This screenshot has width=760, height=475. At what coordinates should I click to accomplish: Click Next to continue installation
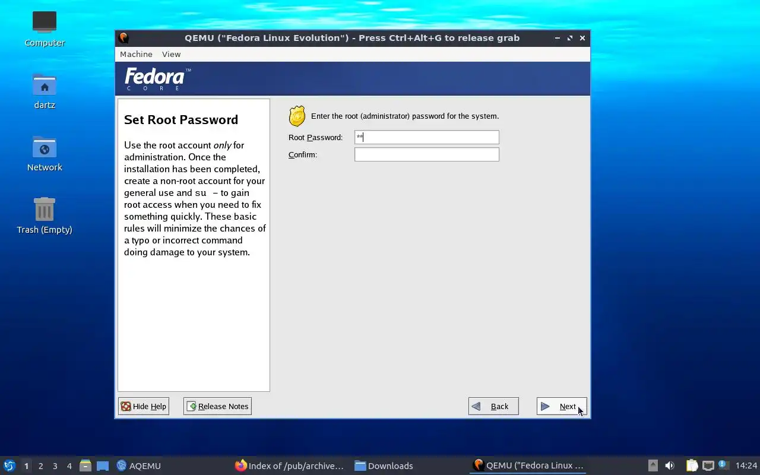point(562,406)
